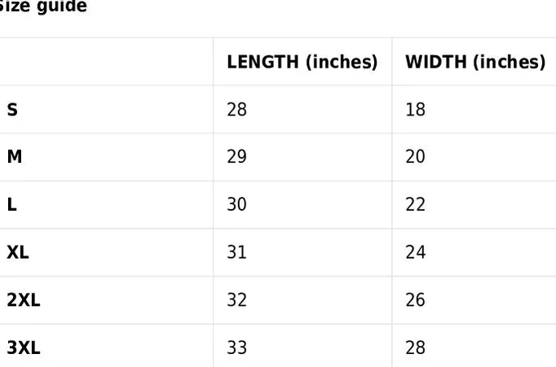Select the WIDTH (inches) column header
The width and height of the screenshot is (556, 367).
[475, 62]
